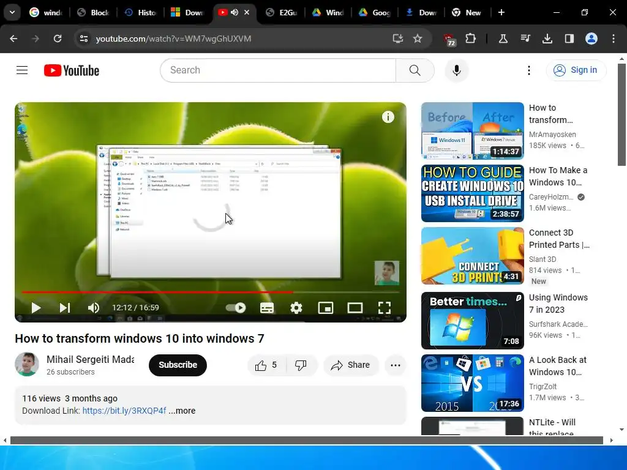Open Using Windows 7 in 2023 video
The width and height of the screenshot is (627, 470).
coord(472,321)
